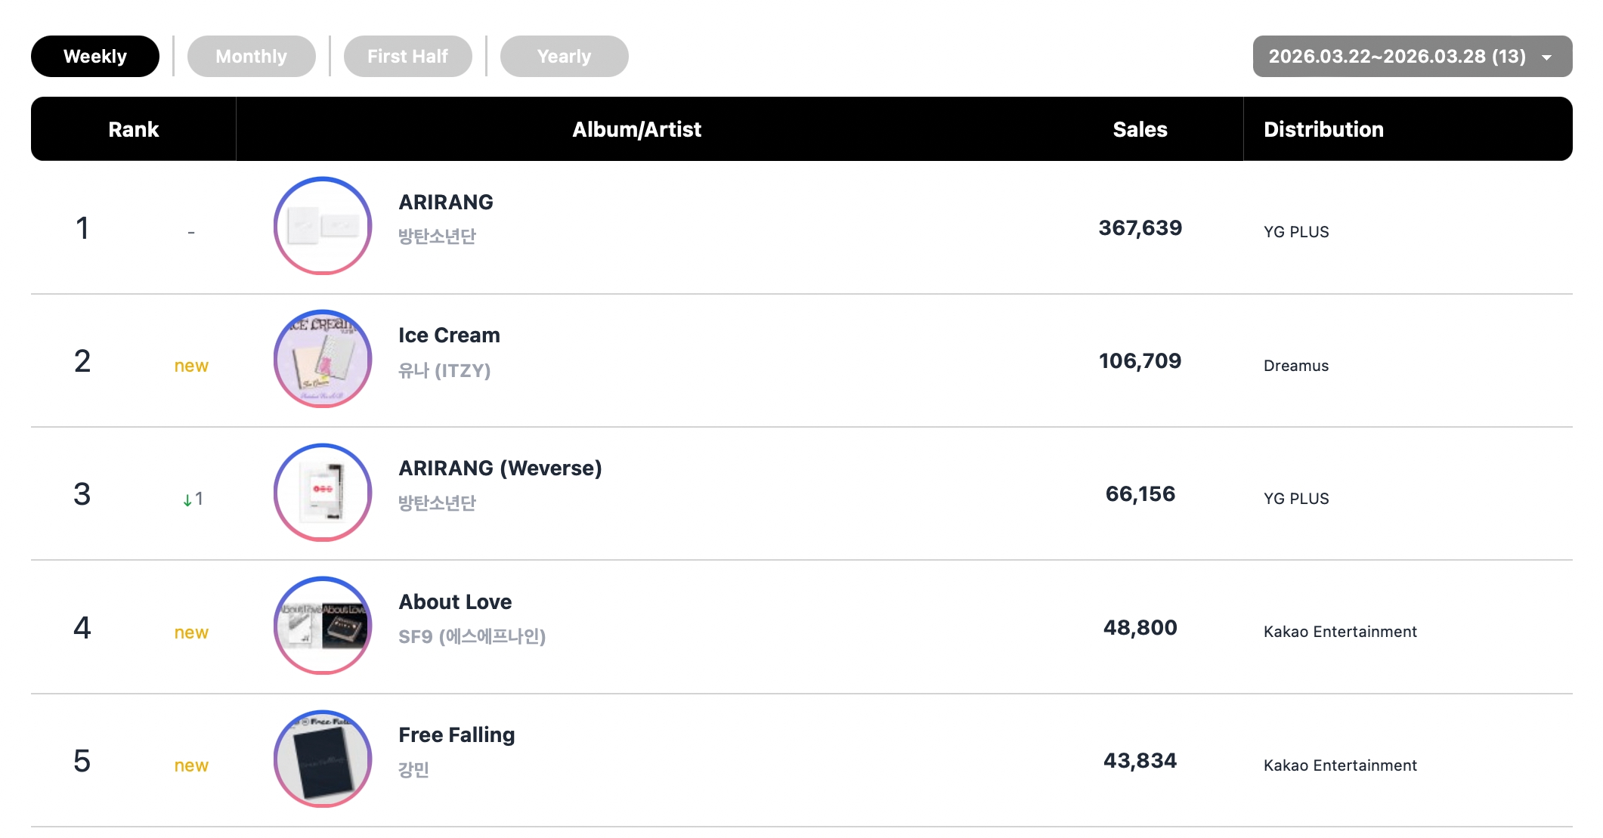Switch to the Monthly chart tab
The height and width of the screenshot is (838, 1603).
251,57
